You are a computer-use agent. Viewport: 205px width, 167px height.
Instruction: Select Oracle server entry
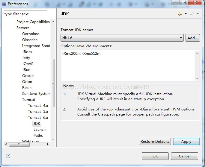click(28, 76)
